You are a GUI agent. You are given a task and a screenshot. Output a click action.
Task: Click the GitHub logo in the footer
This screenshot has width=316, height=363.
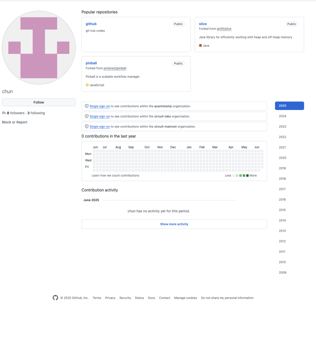[x=55, y=298]
